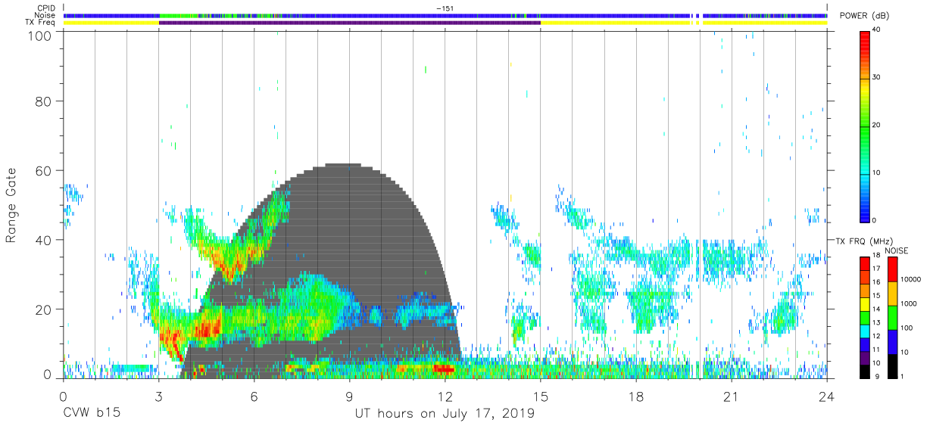Click the CVW b15 radar label
This screenshot has height=429, width=930.
tap(92, 414)
